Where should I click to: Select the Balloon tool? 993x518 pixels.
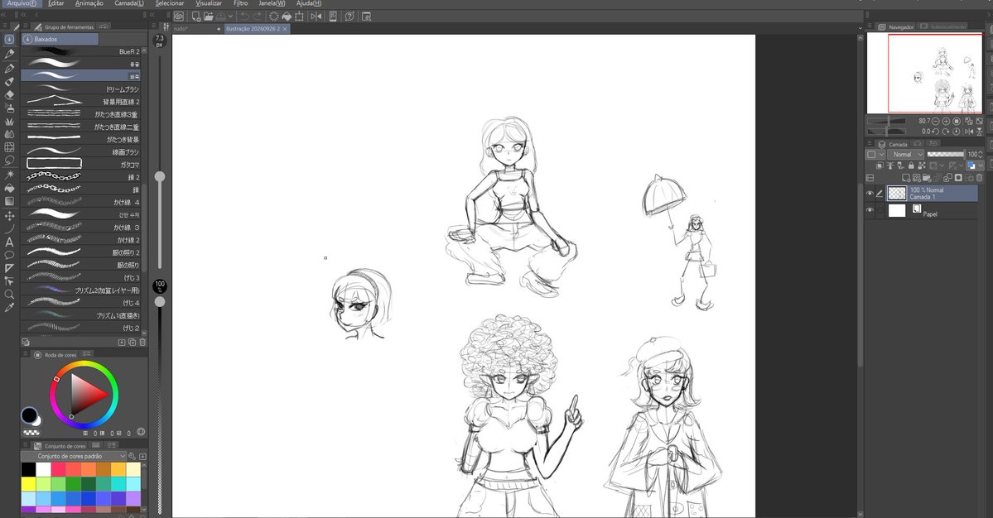[x=9, y=255]
